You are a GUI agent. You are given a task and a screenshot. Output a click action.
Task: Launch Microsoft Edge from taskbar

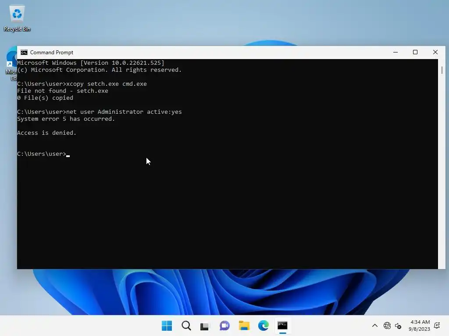click(263, 325)
